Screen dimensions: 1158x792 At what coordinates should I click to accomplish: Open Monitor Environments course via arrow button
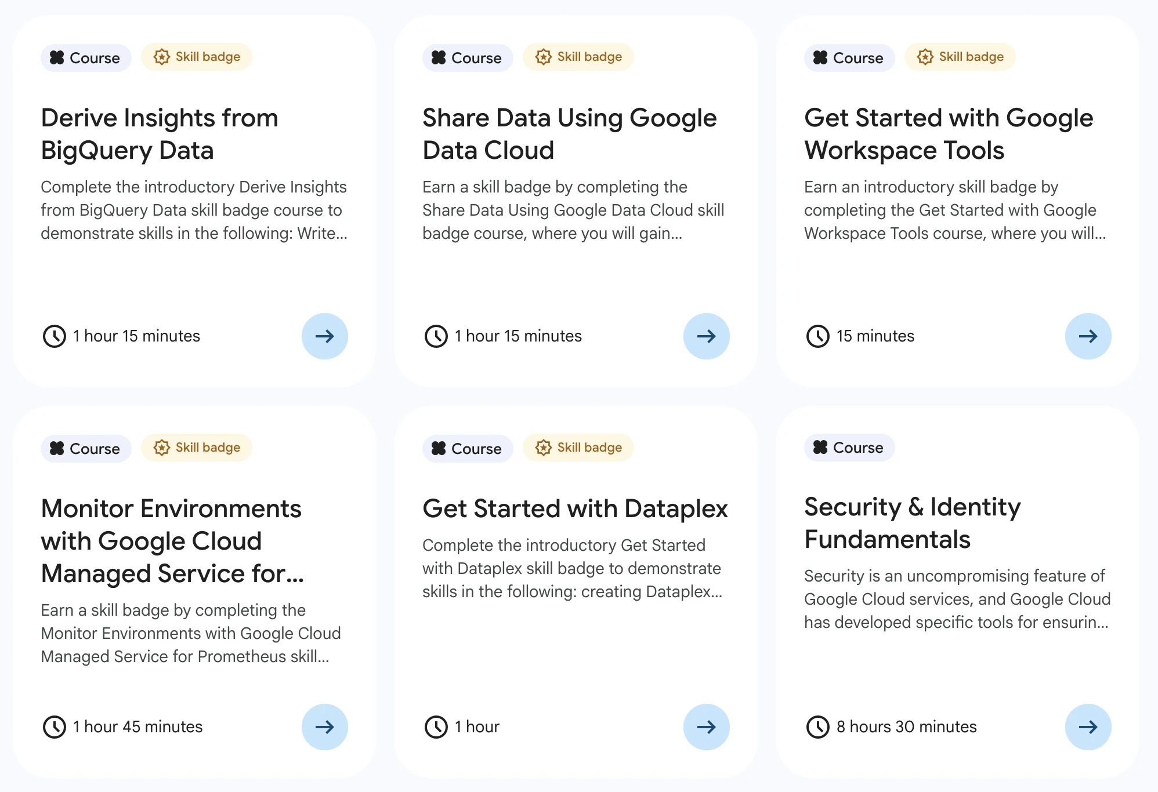[324, 727]
